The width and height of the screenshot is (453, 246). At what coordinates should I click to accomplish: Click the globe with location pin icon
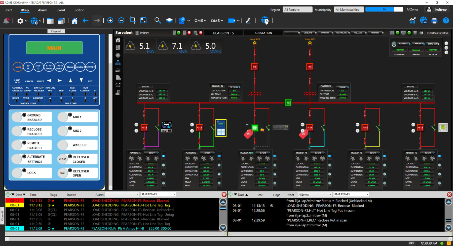coord(265,20)
